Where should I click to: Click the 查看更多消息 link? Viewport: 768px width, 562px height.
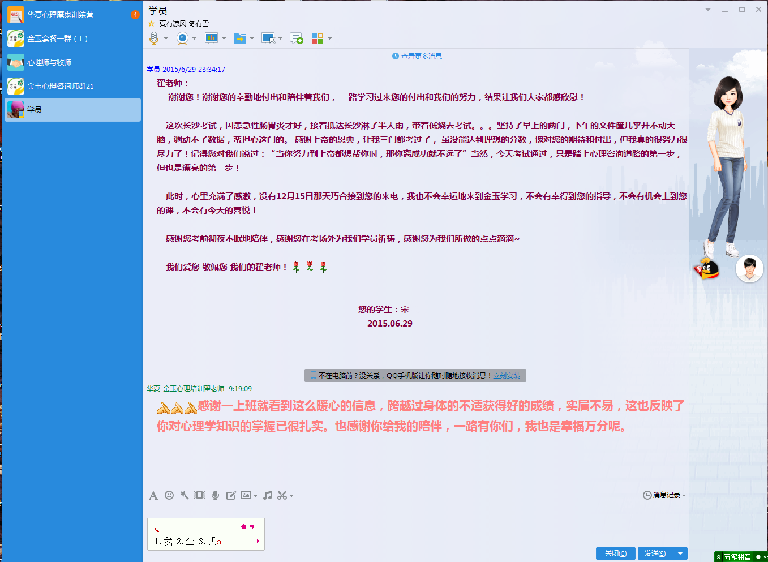click(x=421, y=56)
